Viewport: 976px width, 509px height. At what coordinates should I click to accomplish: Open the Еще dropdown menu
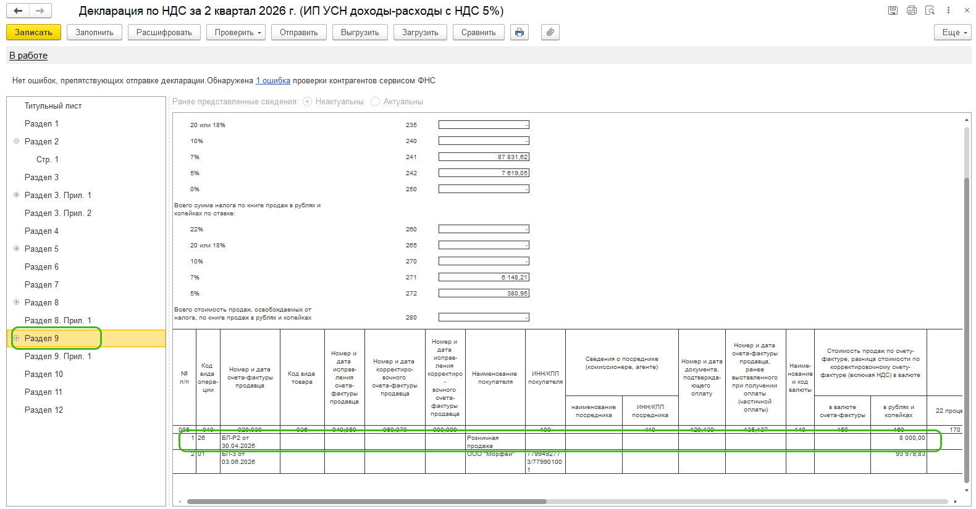(x=953, y=32)
